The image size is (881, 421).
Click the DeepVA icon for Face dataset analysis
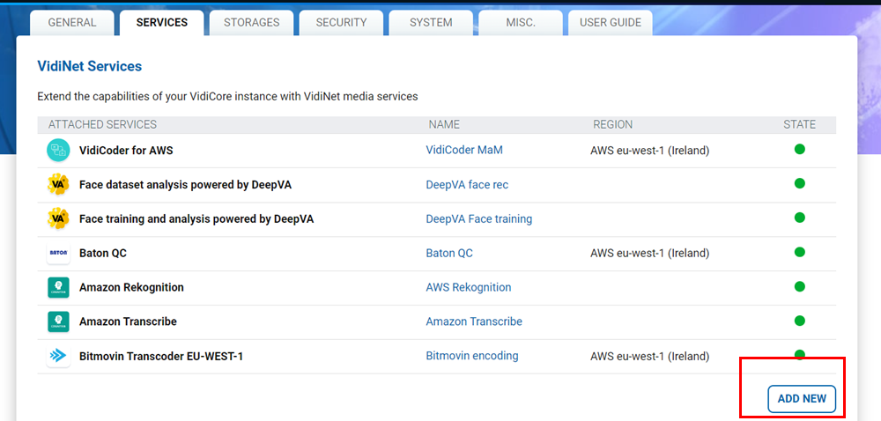pyautogui.click(x=58, y=185)
